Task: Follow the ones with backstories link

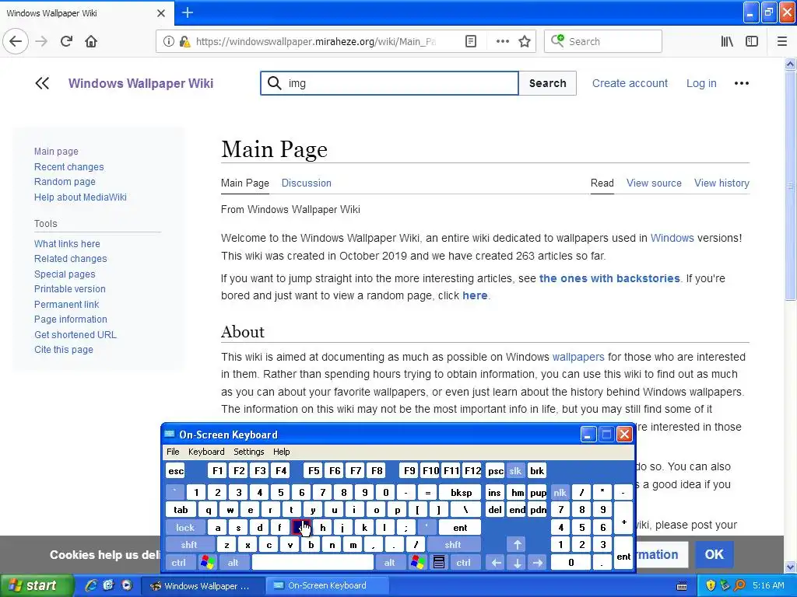Action: tap(609, 278)
